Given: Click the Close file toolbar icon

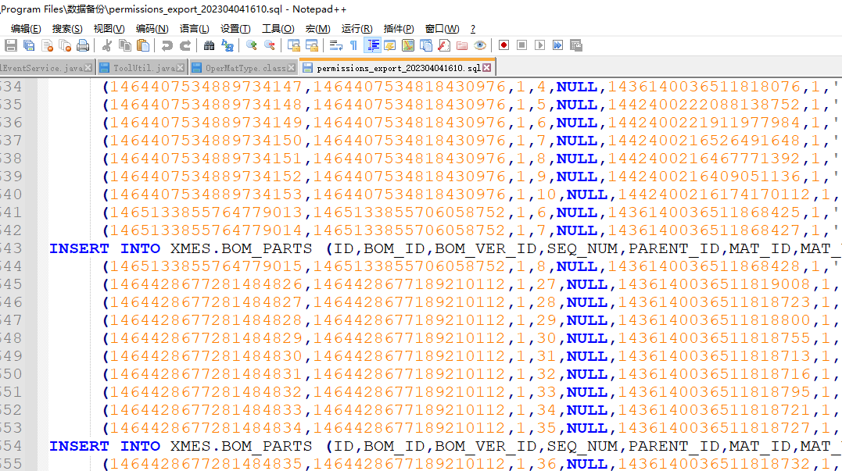Looking at the screenshot, I should [x=47, y=45].
